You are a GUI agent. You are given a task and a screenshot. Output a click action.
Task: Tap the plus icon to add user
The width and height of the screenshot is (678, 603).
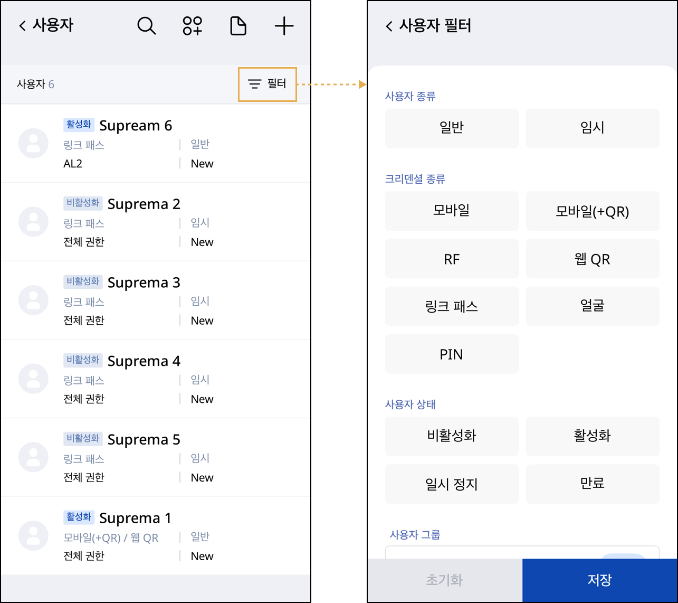tap(284, 26)
